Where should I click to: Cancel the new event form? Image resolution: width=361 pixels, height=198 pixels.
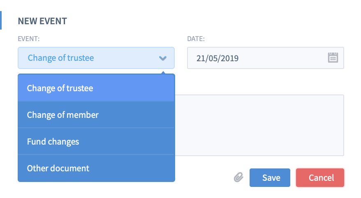point(320,177)
